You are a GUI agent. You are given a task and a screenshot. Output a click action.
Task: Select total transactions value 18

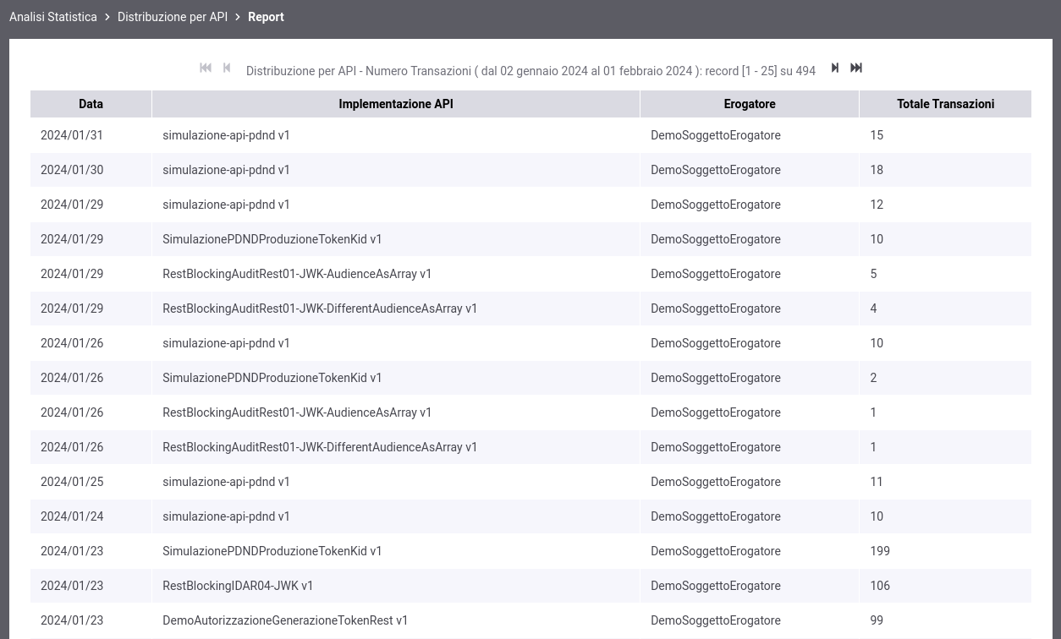[x=877, y=170]
